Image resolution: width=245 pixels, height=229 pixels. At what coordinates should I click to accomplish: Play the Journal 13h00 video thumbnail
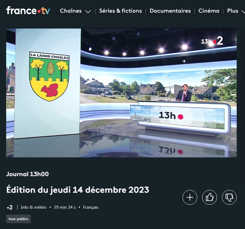tap(121, 93)
